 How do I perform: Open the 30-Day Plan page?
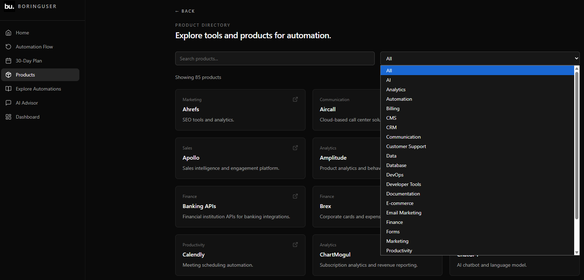point(40,61)
